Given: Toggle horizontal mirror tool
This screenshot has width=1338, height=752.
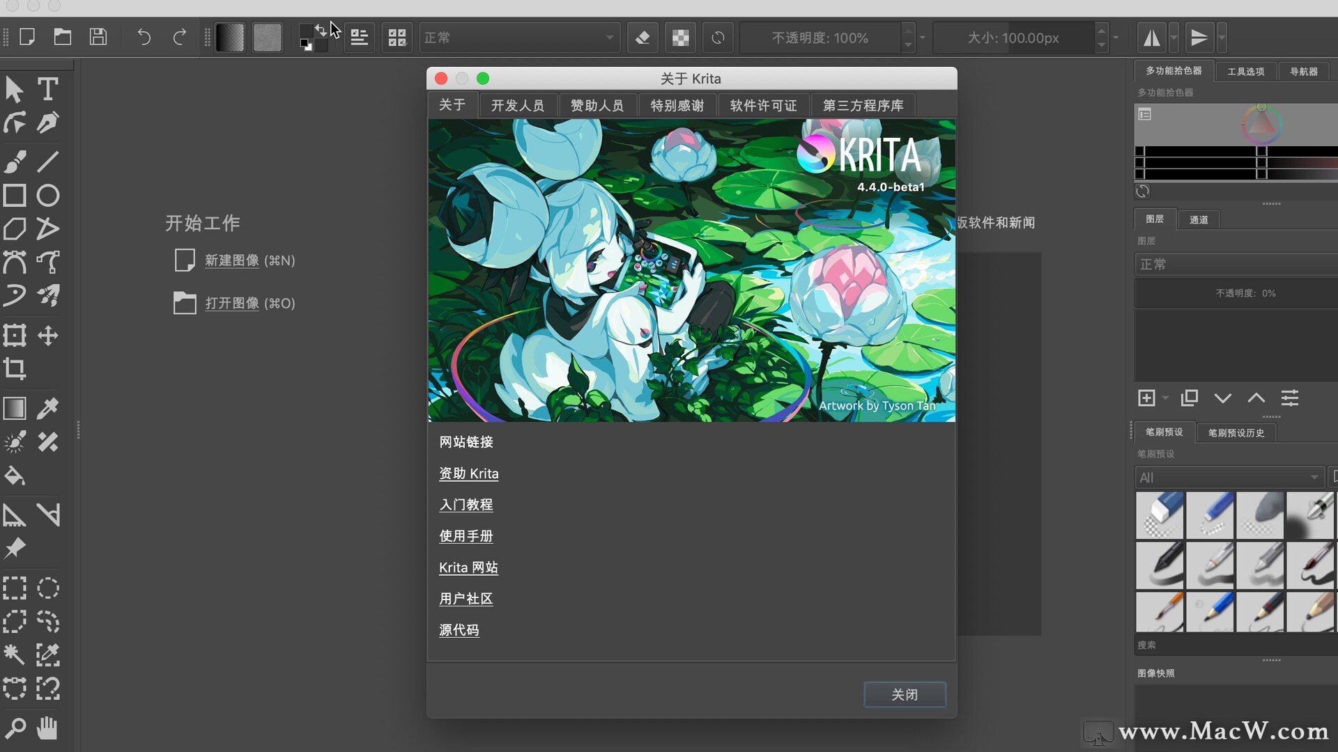Looking at the screenshot, I should click(x=1151, y=38).
